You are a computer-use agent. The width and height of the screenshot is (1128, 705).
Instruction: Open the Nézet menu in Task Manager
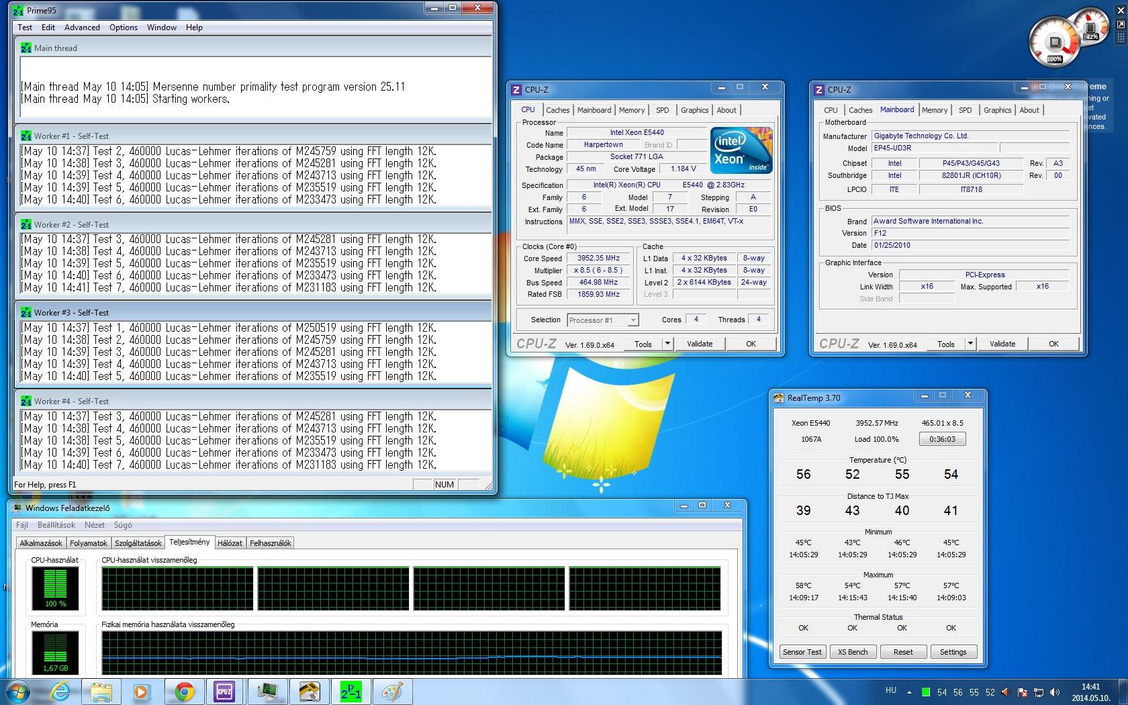pyautogui.click(x=95, y=525)
